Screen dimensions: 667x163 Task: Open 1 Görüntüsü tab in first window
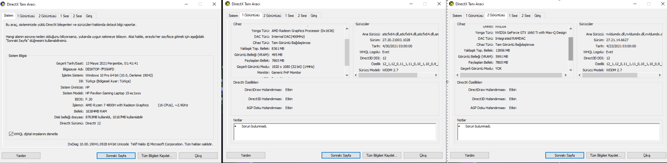pos(26,16)
